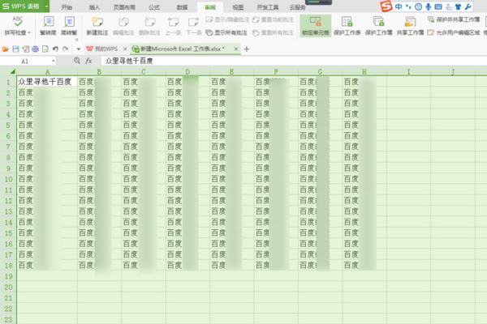Click the Sogou skin (shirt) icon

tap(458, 6)
